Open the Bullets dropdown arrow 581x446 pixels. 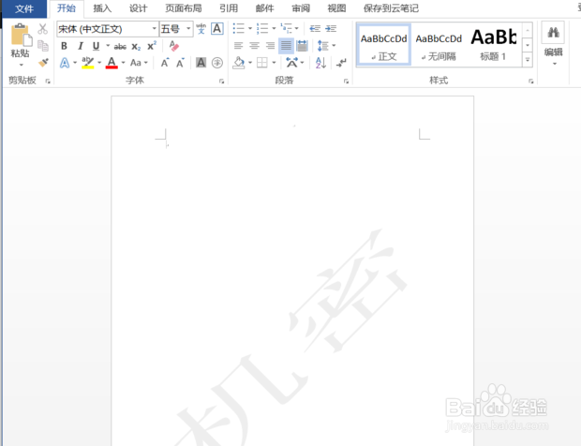click(x=250, y=28)
